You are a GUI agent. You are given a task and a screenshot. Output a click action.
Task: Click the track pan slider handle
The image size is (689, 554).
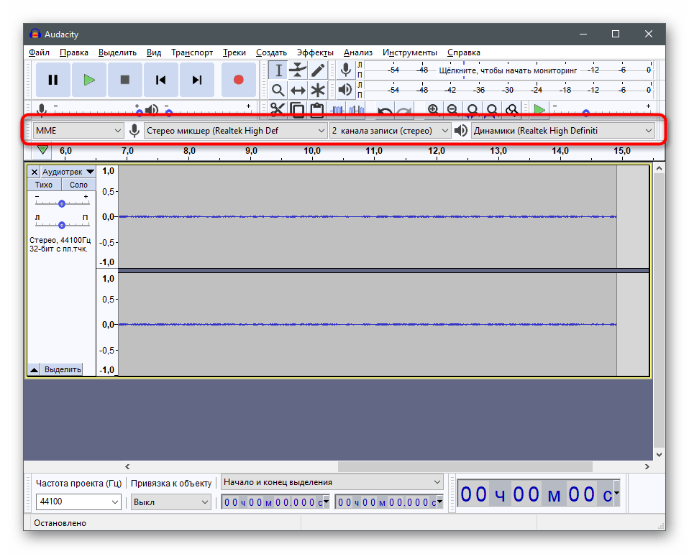[x=62, y=225]
